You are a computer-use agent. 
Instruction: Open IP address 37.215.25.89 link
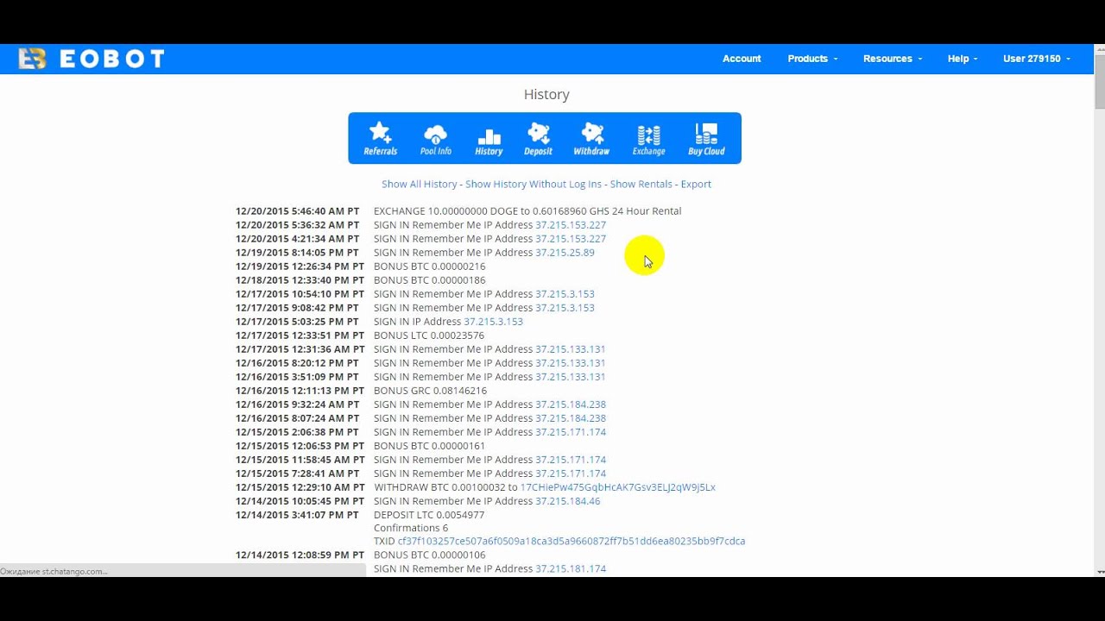pos(565,253)
